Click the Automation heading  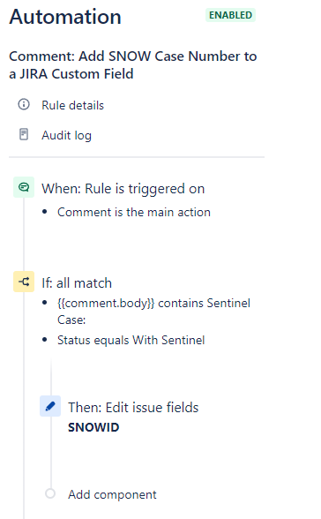click(x=65, y=17)
